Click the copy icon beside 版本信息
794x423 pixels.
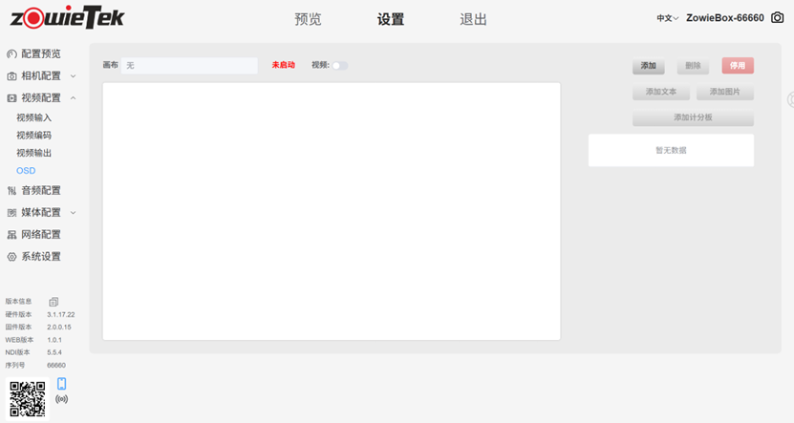coord(54,302)
